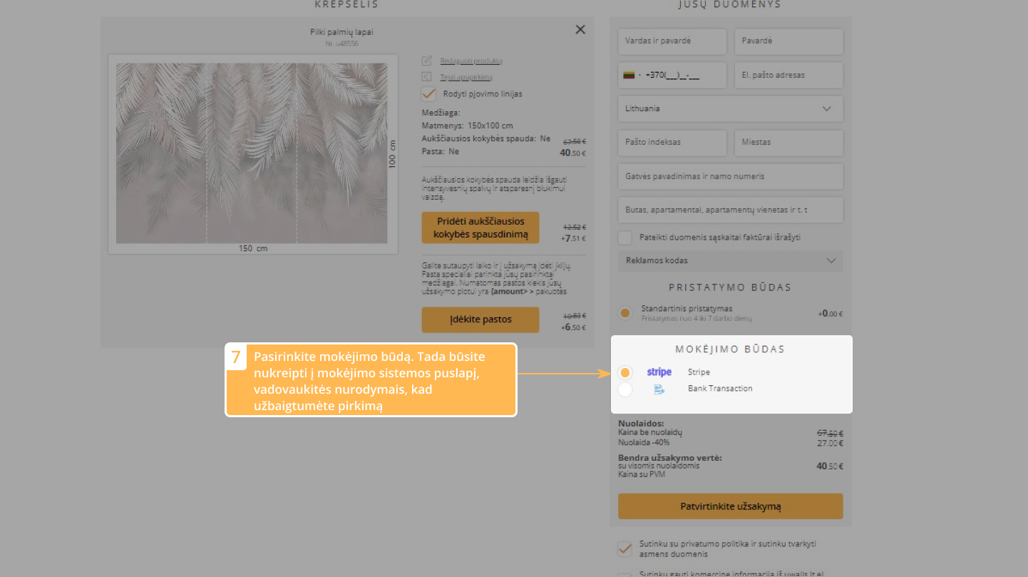This screenshot has width=1028, height=577.
Task: Add highest quality printing button
Action: point(480,228)
